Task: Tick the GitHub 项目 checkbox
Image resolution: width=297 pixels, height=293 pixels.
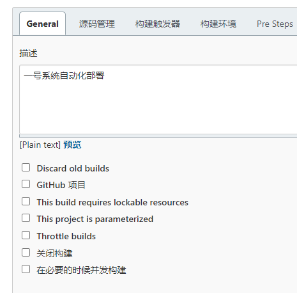Action: [x=26, y=184]
